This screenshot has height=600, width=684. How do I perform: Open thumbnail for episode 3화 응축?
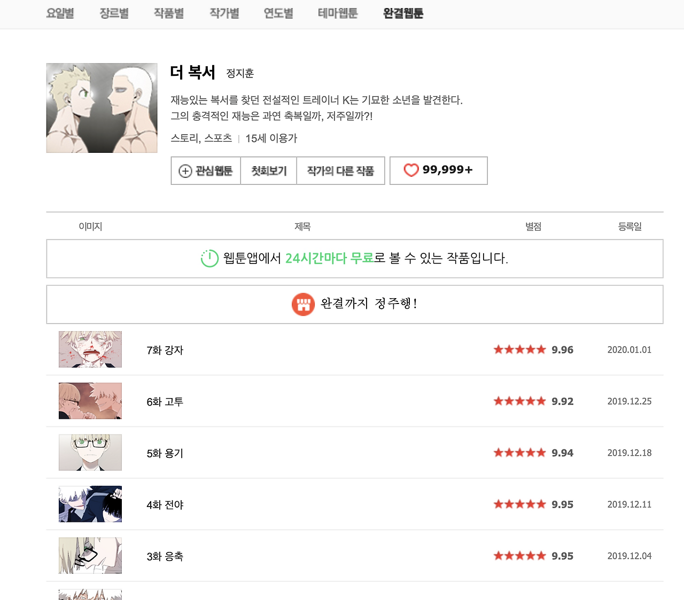click(x=90, y=556)
